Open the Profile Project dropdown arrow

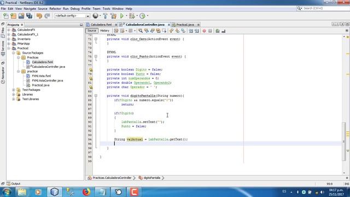click(148, 16)
